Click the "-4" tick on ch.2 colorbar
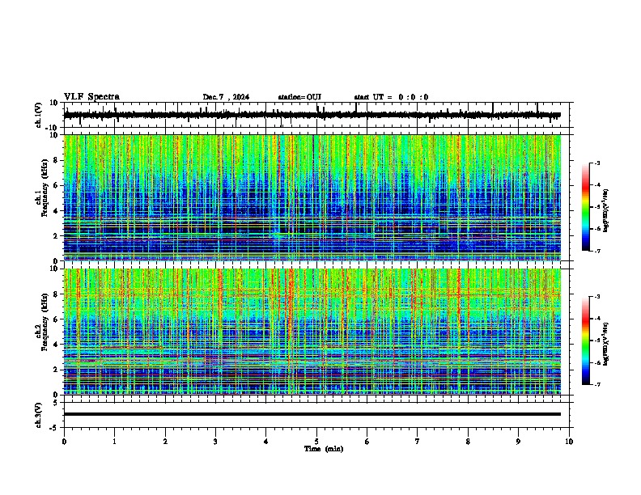Screen dimensions: 641x495 [597, 319]
